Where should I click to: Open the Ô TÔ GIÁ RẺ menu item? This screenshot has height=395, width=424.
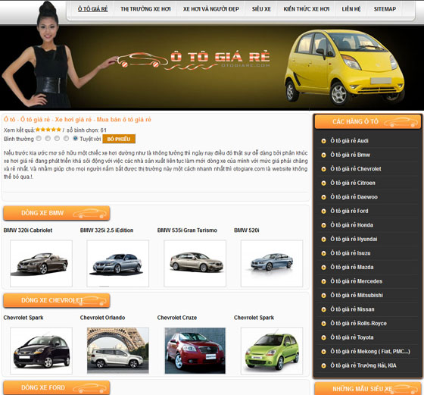pyautogui.click(x=92, y=9)
